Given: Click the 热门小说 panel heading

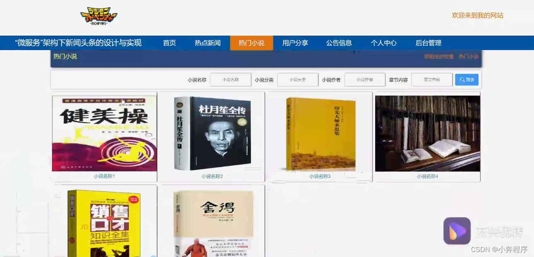Looking at the screenshot, I should tap(65, 56).
